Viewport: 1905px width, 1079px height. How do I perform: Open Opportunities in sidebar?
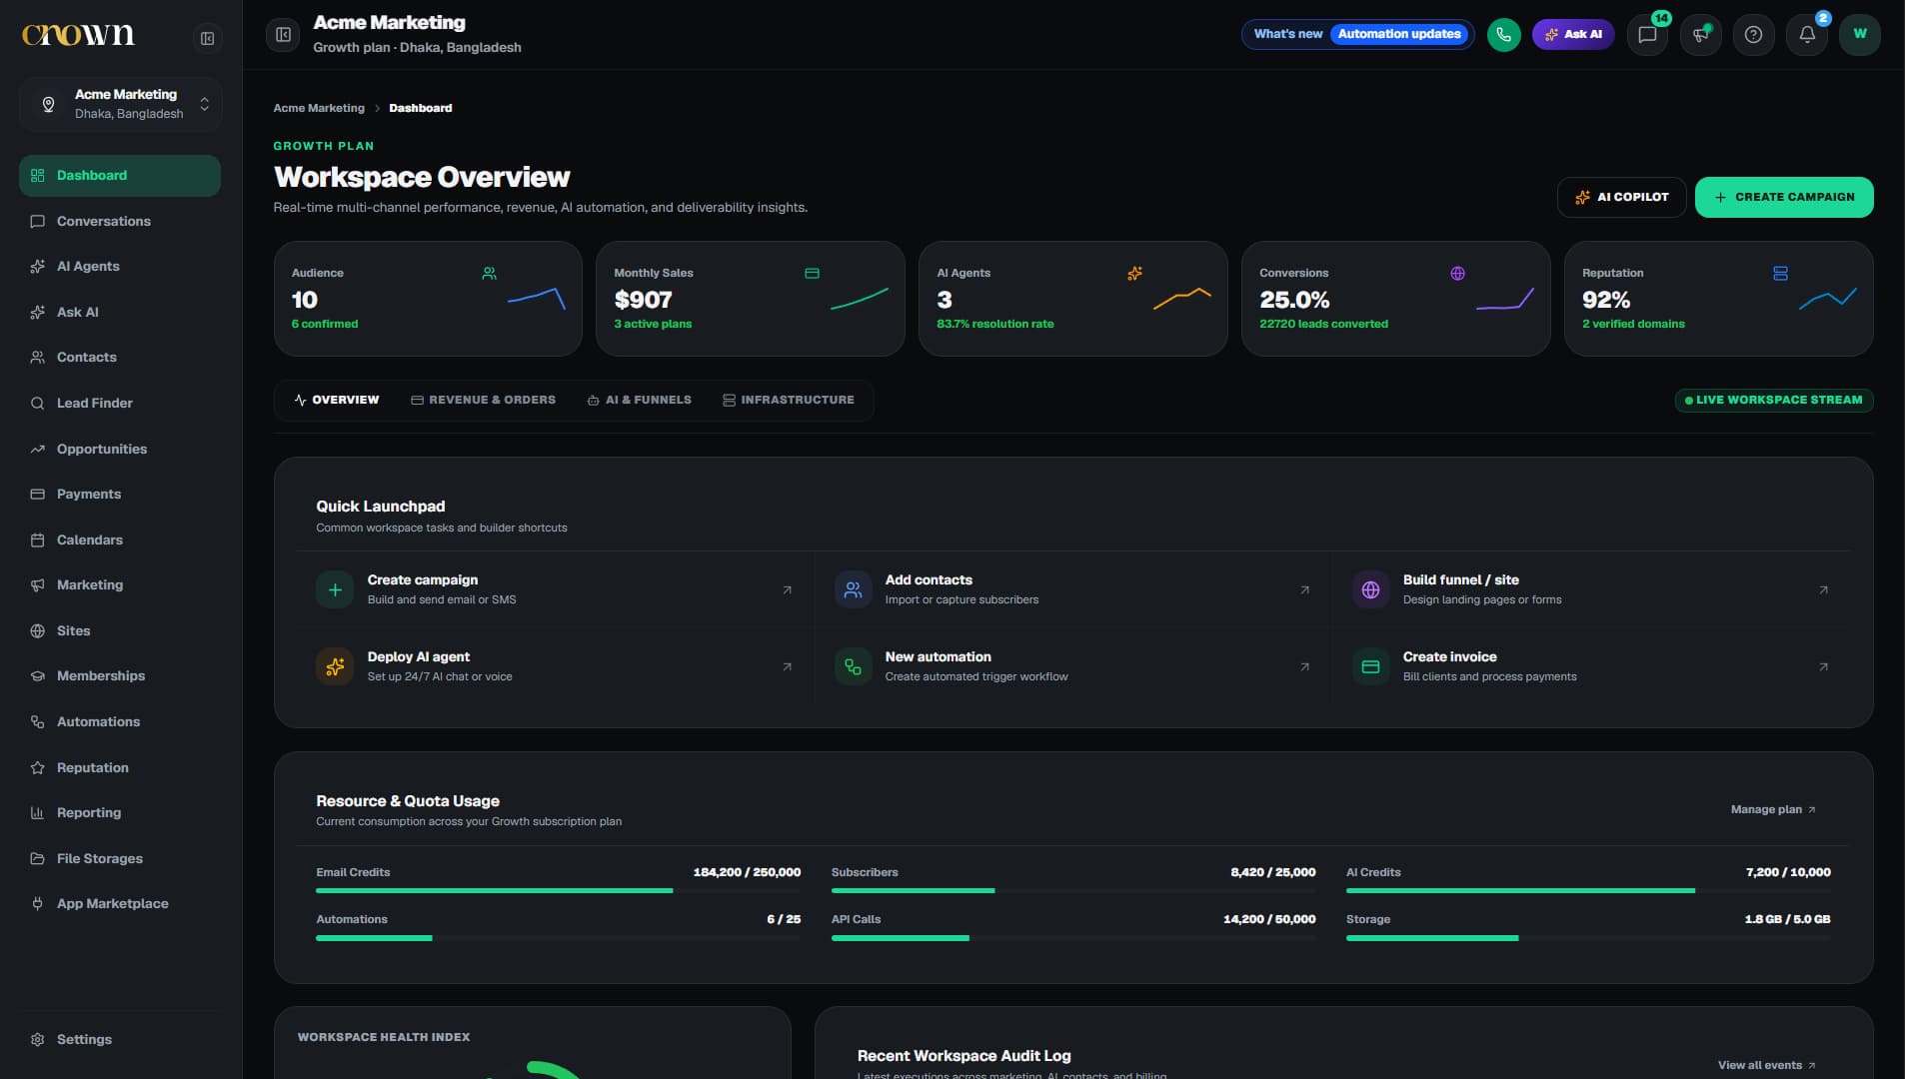point(120,449)
